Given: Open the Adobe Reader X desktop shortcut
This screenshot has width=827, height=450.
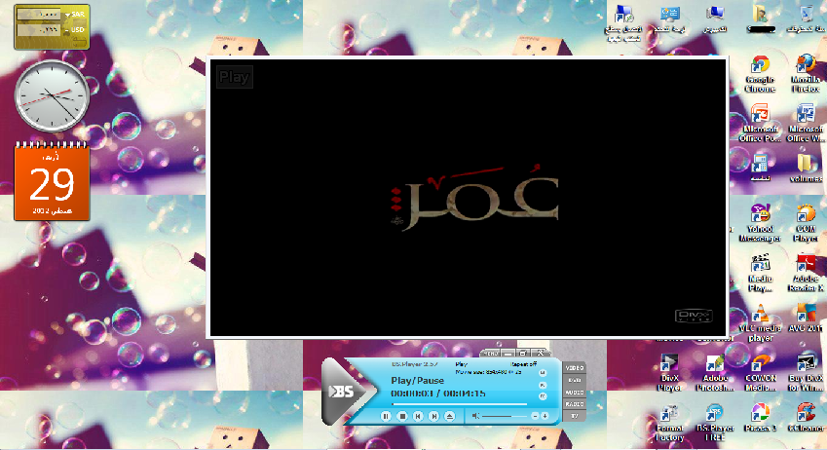Looking at the screenshot, I should coord(806,274).
